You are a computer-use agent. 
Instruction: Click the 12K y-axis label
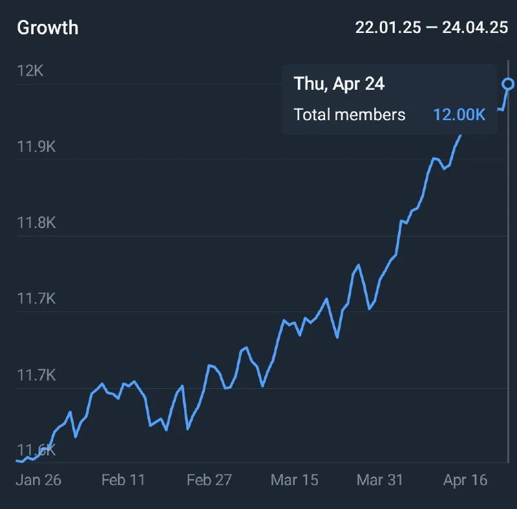[x=30, y=70]
